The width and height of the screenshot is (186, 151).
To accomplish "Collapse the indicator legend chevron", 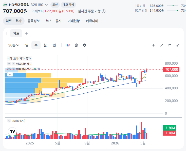I will 10,74.
